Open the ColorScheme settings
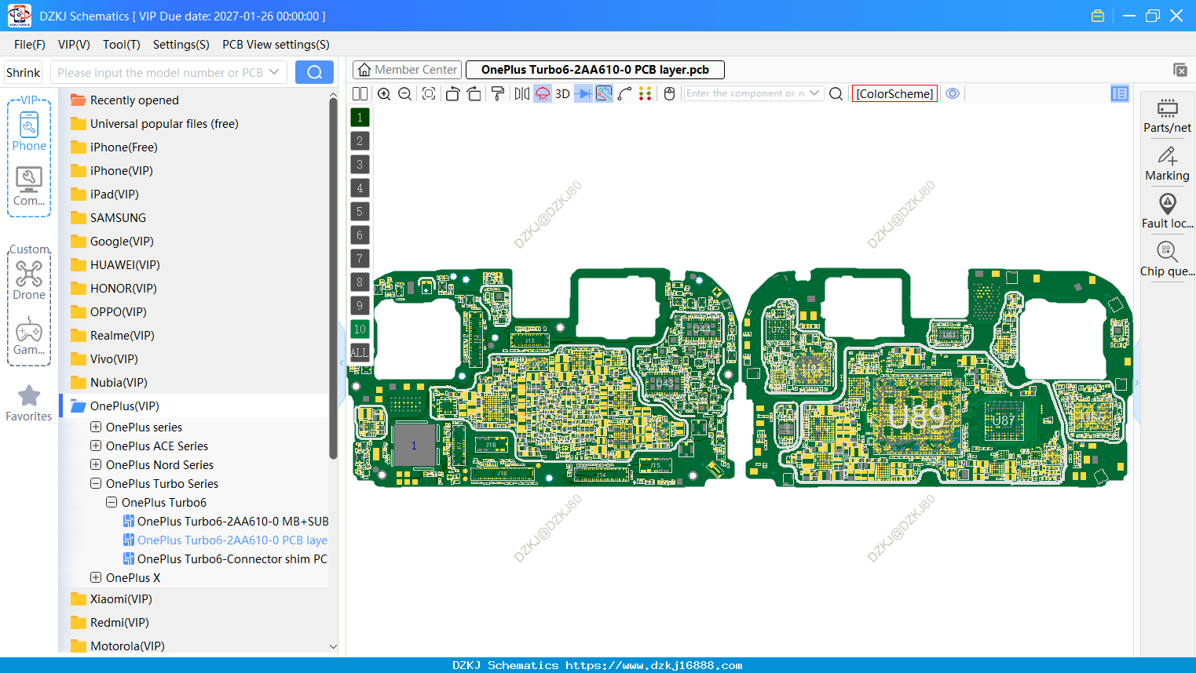The height and width of the screenshot is (673, 1196). pos(894,93)
